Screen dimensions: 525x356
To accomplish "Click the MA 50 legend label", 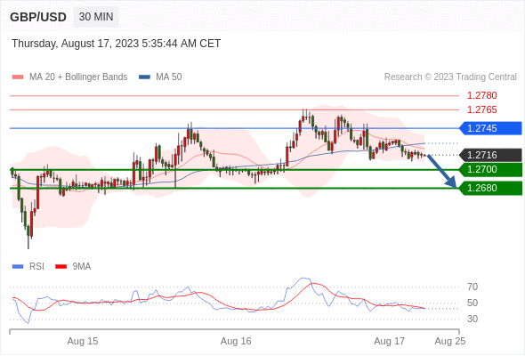I will click(169, 77).
